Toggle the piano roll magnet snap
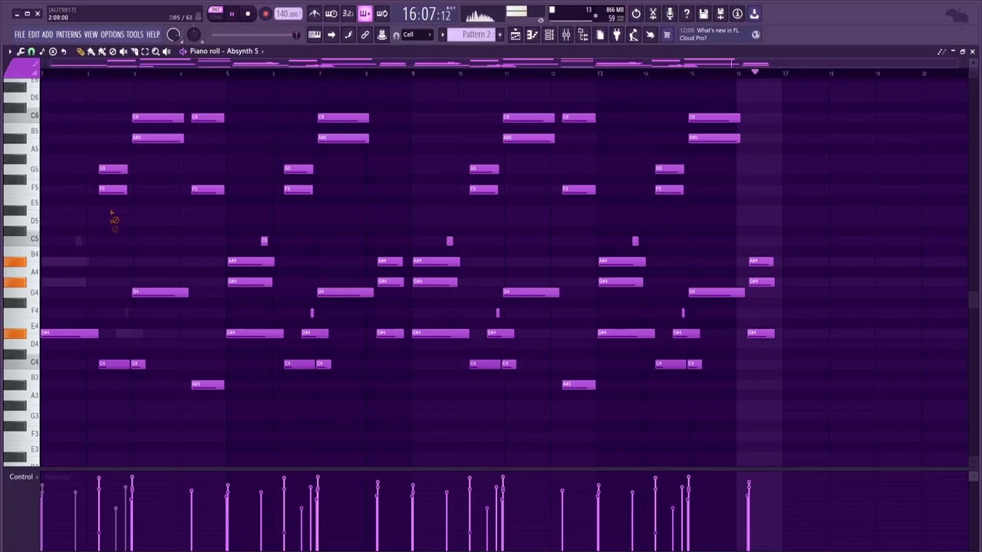Screen dimensions: 982x552 pos(31,51)
